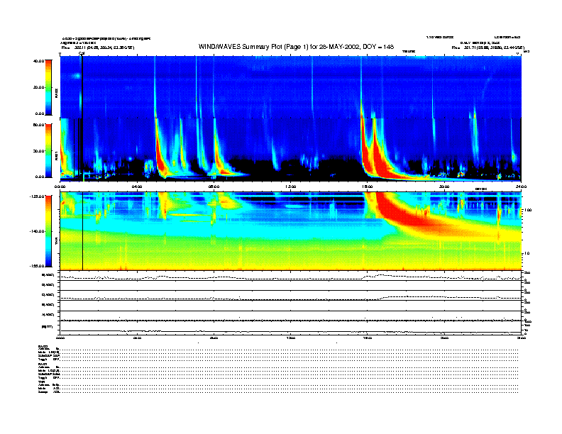Click the -155.00 label on TNR scale
562x434 pixels.
(x=37, y=266)
